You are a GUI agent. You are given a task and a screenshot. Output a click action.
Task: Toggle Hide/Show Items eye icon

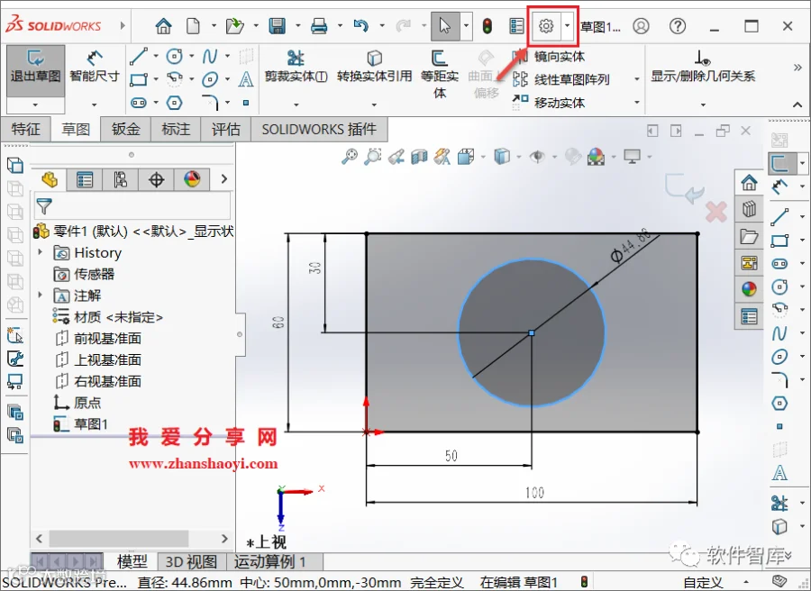(537, 156)
